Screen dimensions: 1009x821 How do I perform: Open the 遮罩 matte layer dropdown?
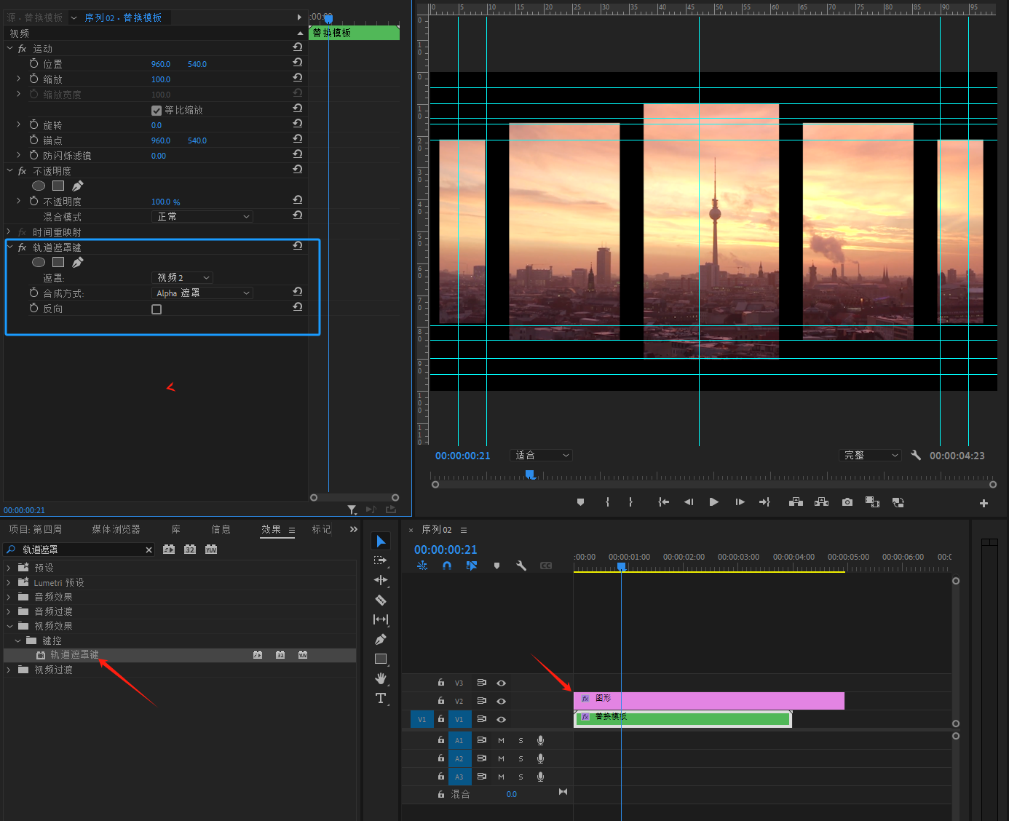point(182,277)
